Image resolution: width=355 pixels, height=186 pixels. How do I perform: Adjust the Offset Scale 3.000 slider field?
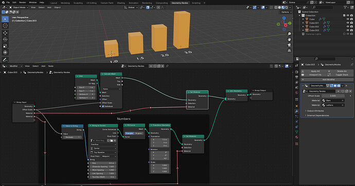[x=333, y=96]
